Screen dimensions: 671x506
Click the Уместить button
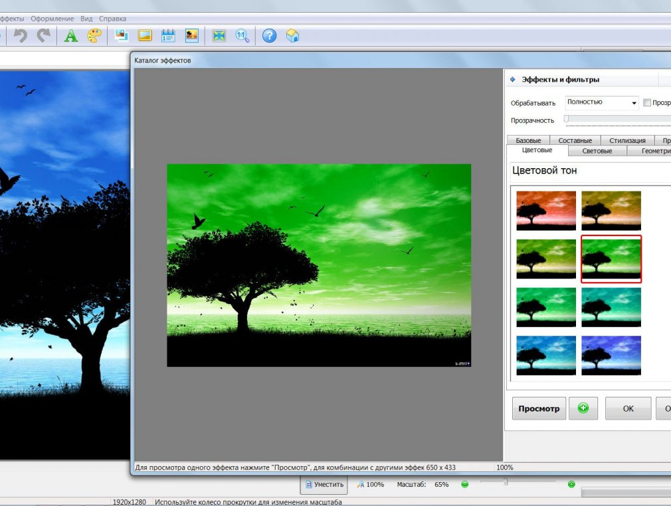pyautogui.click(x=324, y=485)
